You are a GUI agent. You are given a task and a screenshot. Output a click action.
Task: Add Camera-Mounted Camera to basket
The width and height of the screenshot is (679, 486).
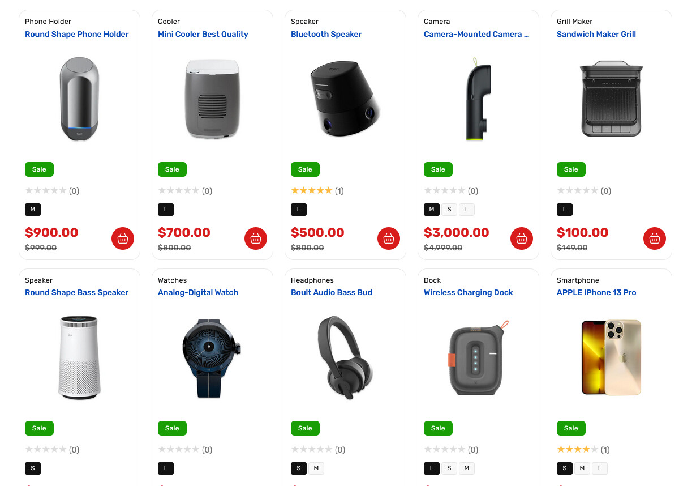pyautogui.click(x=522, y=238)
